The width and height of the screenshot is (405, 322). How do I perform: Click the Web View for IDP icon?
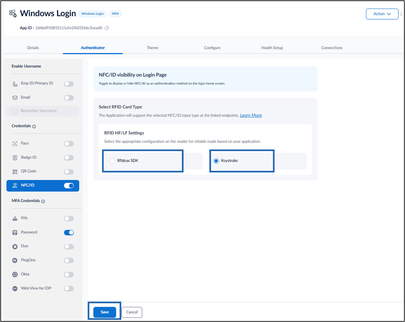(15, 288)
